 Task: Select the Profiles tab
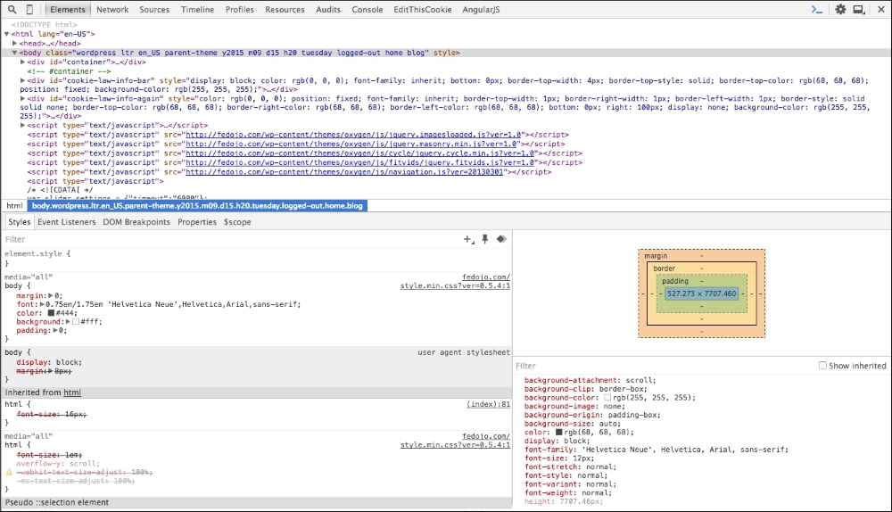[x=239, y=10]
